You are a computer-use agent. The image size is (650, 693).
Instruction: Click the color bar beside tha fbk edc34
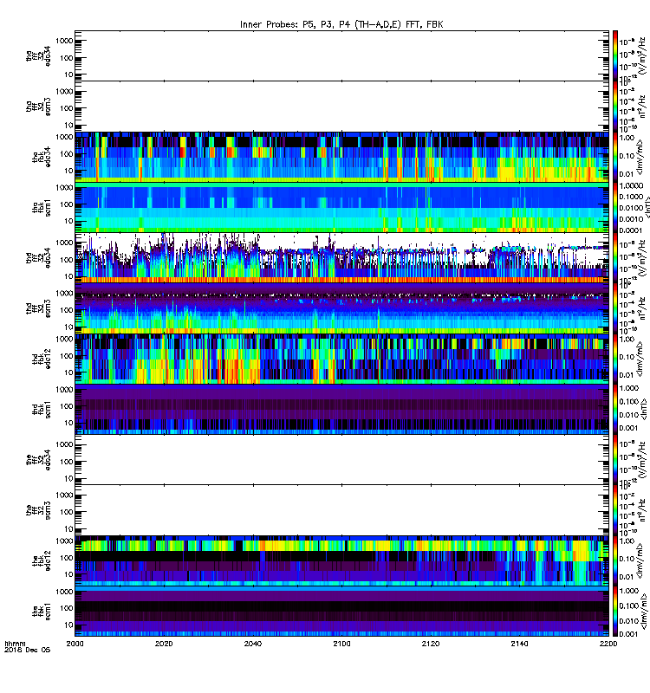615,157
